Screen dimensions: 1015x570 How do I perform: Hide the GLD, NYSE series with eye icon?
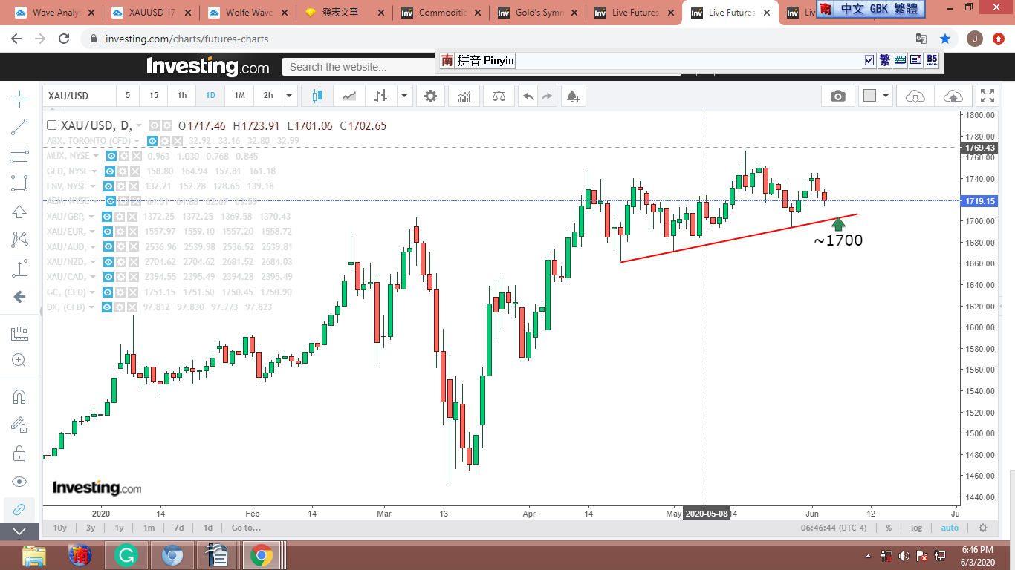coord(111,171)
